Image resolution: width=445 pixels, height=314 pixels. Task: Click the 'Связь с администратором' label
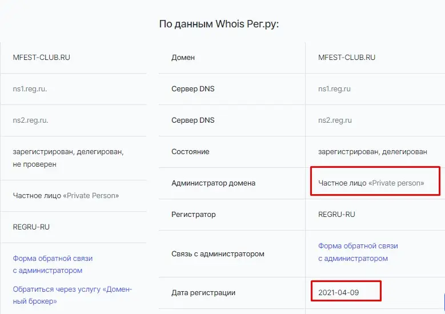click(218, 253)
